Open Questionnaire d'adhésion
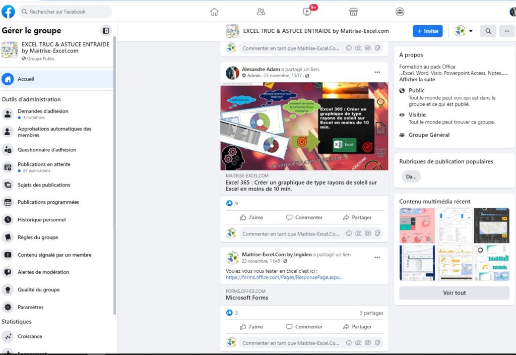Image resolution: width=516 pixels, height=355 pixels. tap(56, 149)
